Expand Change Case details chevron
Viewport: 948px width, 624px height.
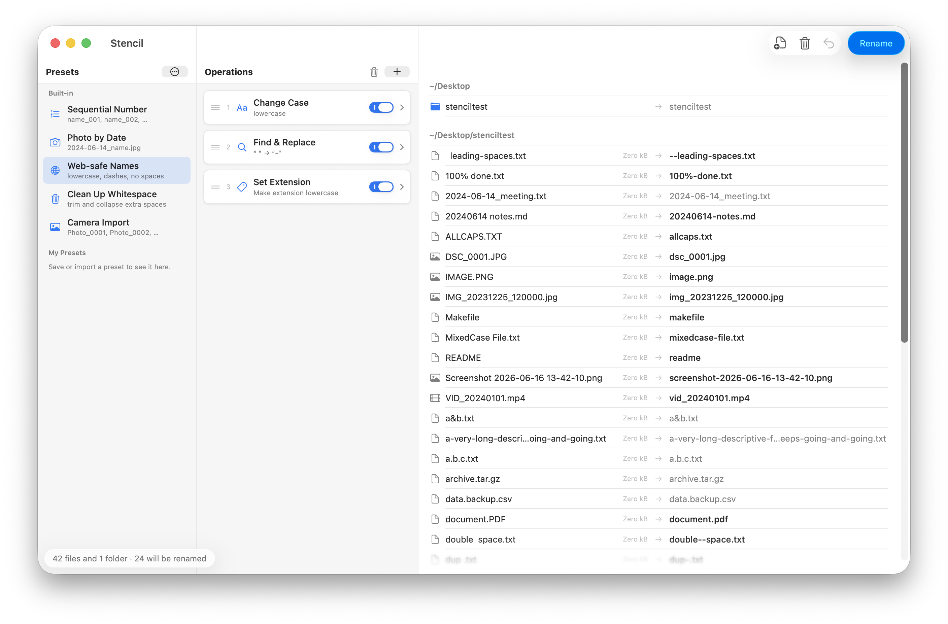point(402,107)
